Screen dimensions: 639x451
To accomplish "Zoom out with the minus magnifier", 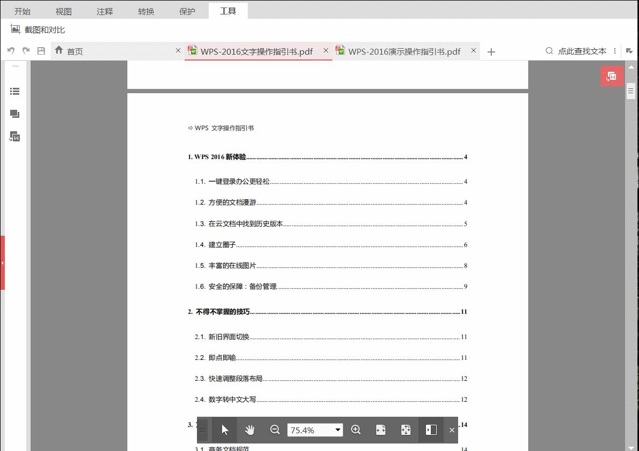I will (275, 430).
